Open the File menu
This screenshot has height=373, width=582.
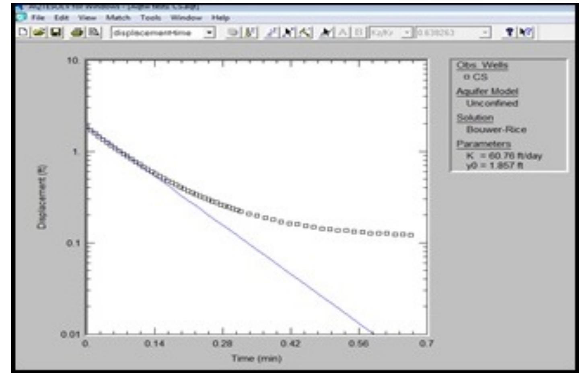38,18
